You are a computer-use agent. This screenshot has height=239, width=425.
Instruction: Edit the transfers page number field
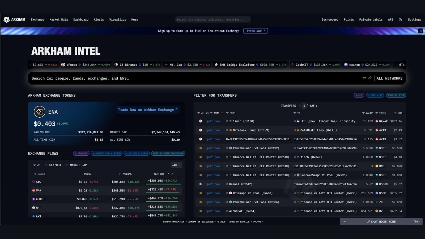304,106
